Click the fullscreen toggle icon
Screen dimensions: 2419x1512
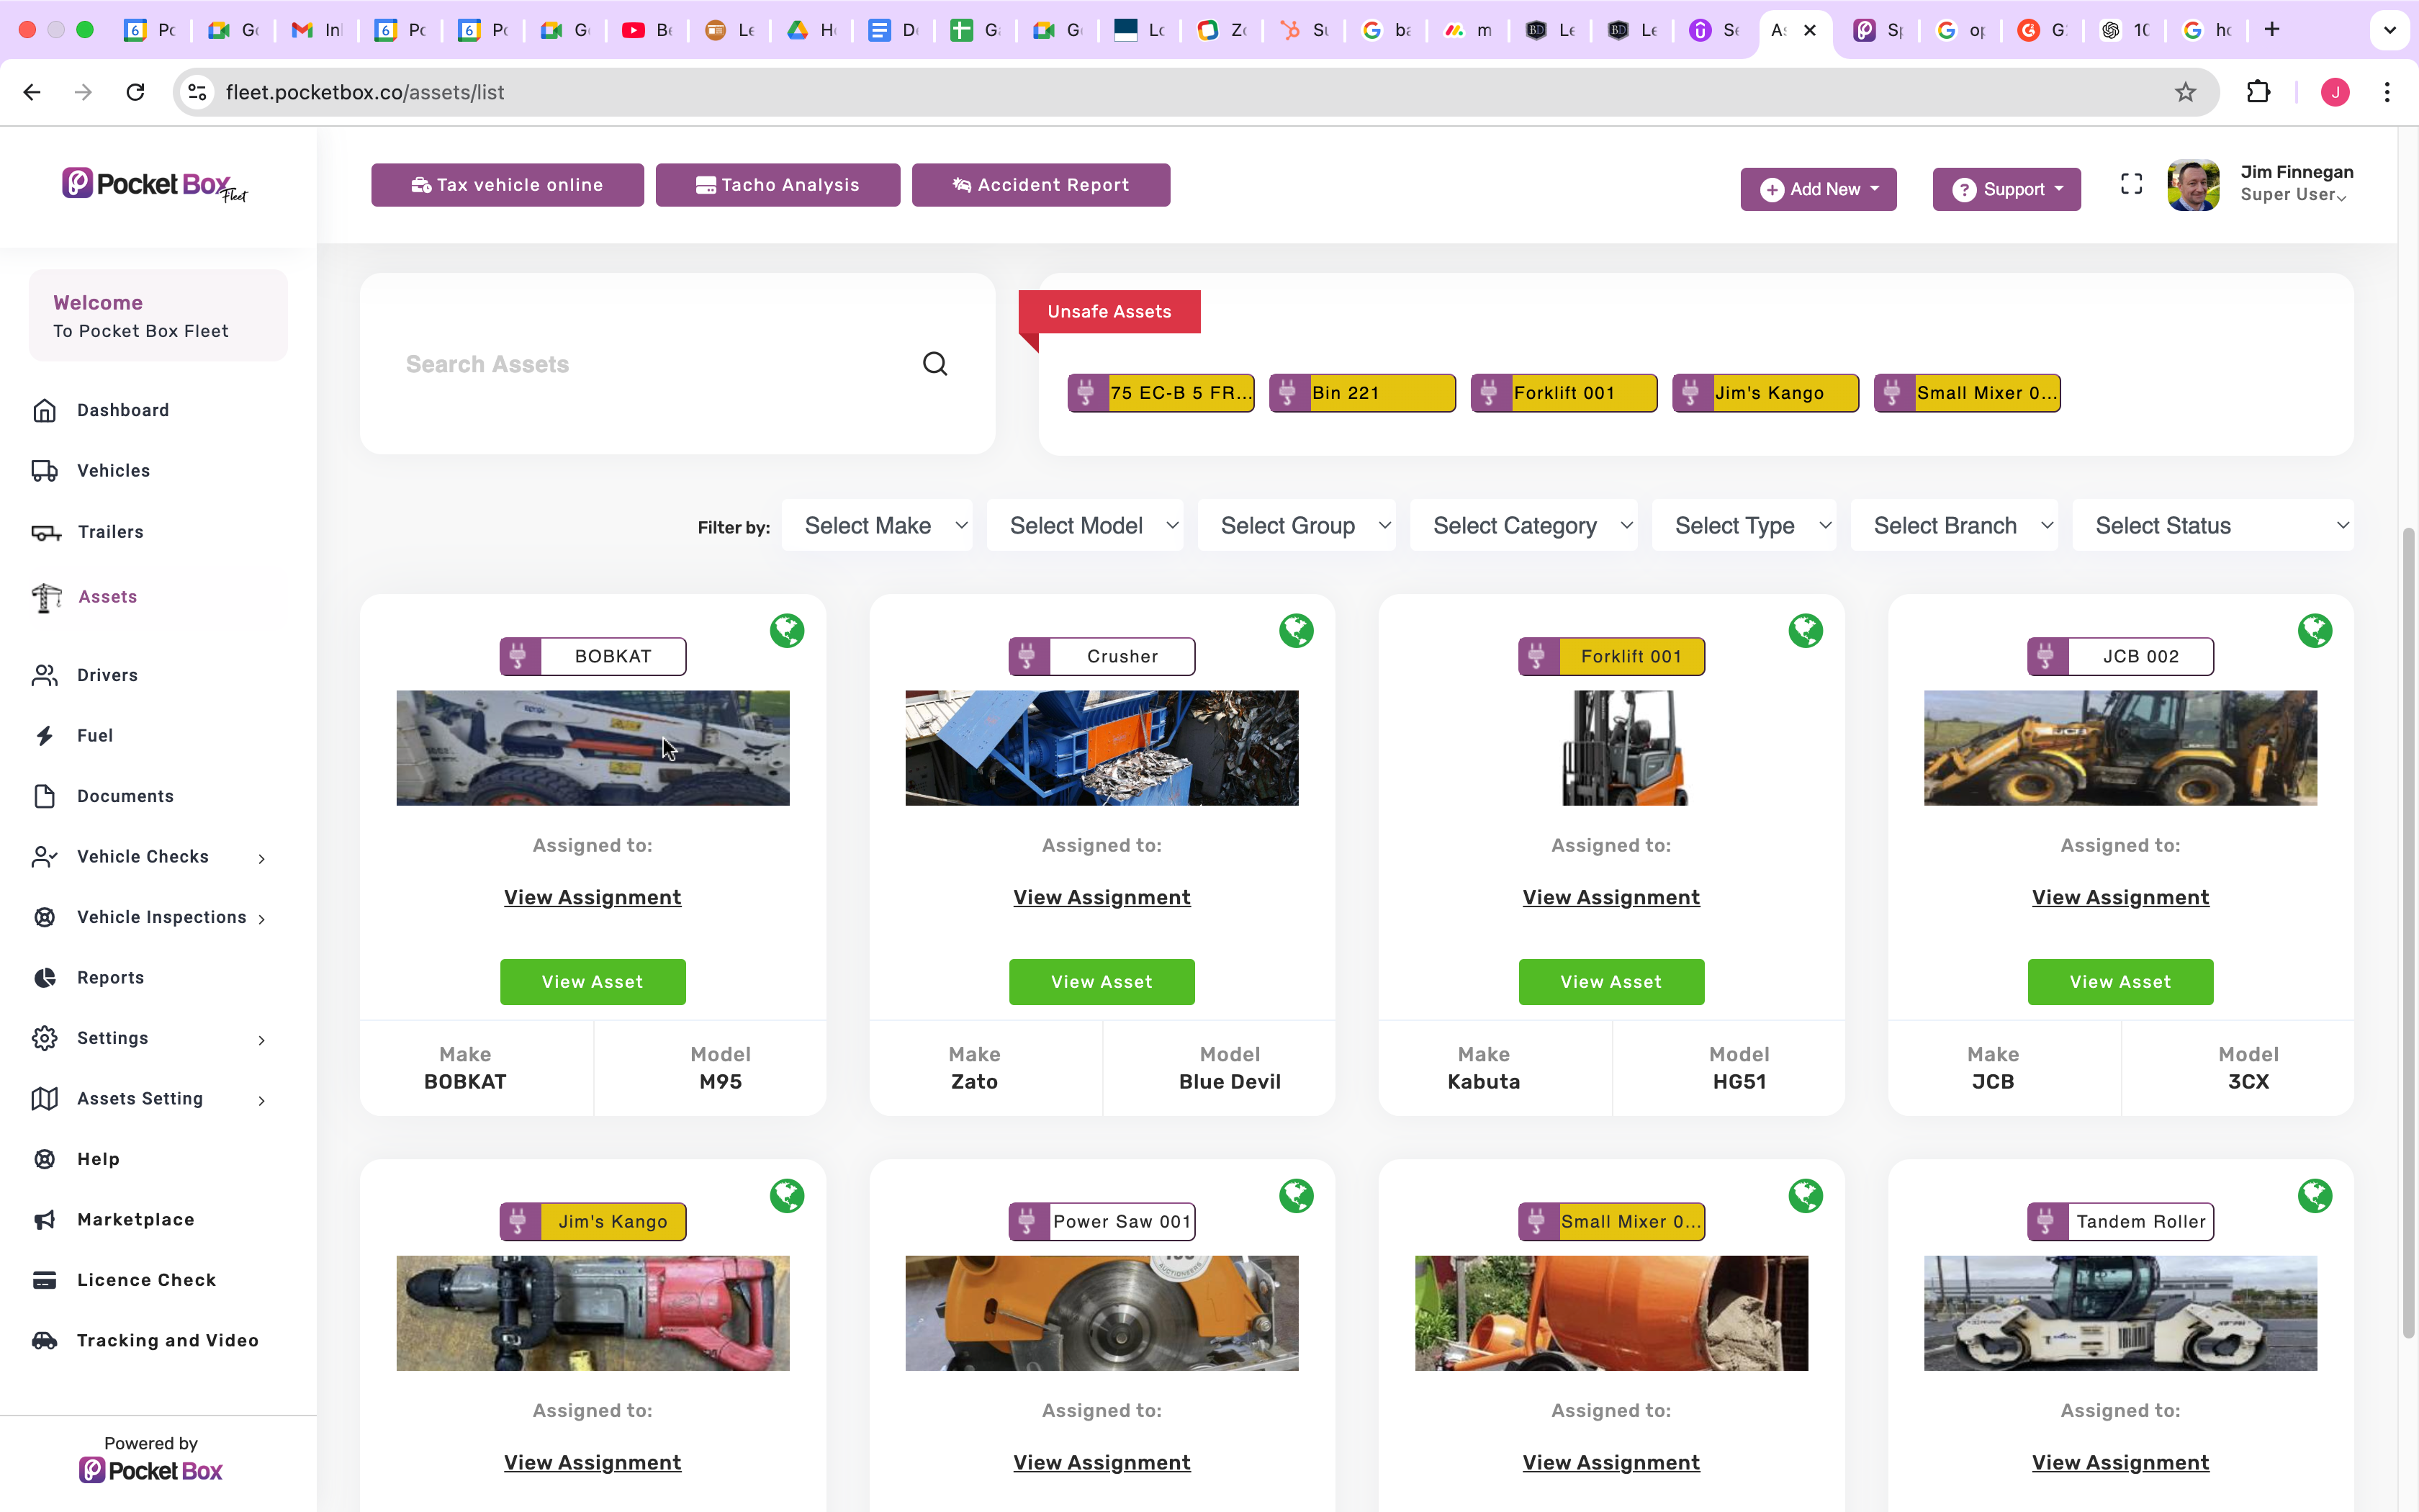click(x=2131, y=184)
